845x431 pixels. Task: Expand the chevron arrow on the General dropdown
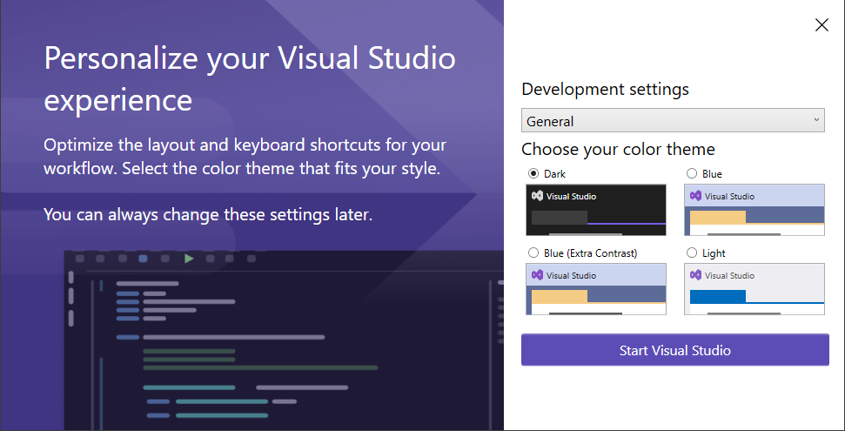(816, 120)
